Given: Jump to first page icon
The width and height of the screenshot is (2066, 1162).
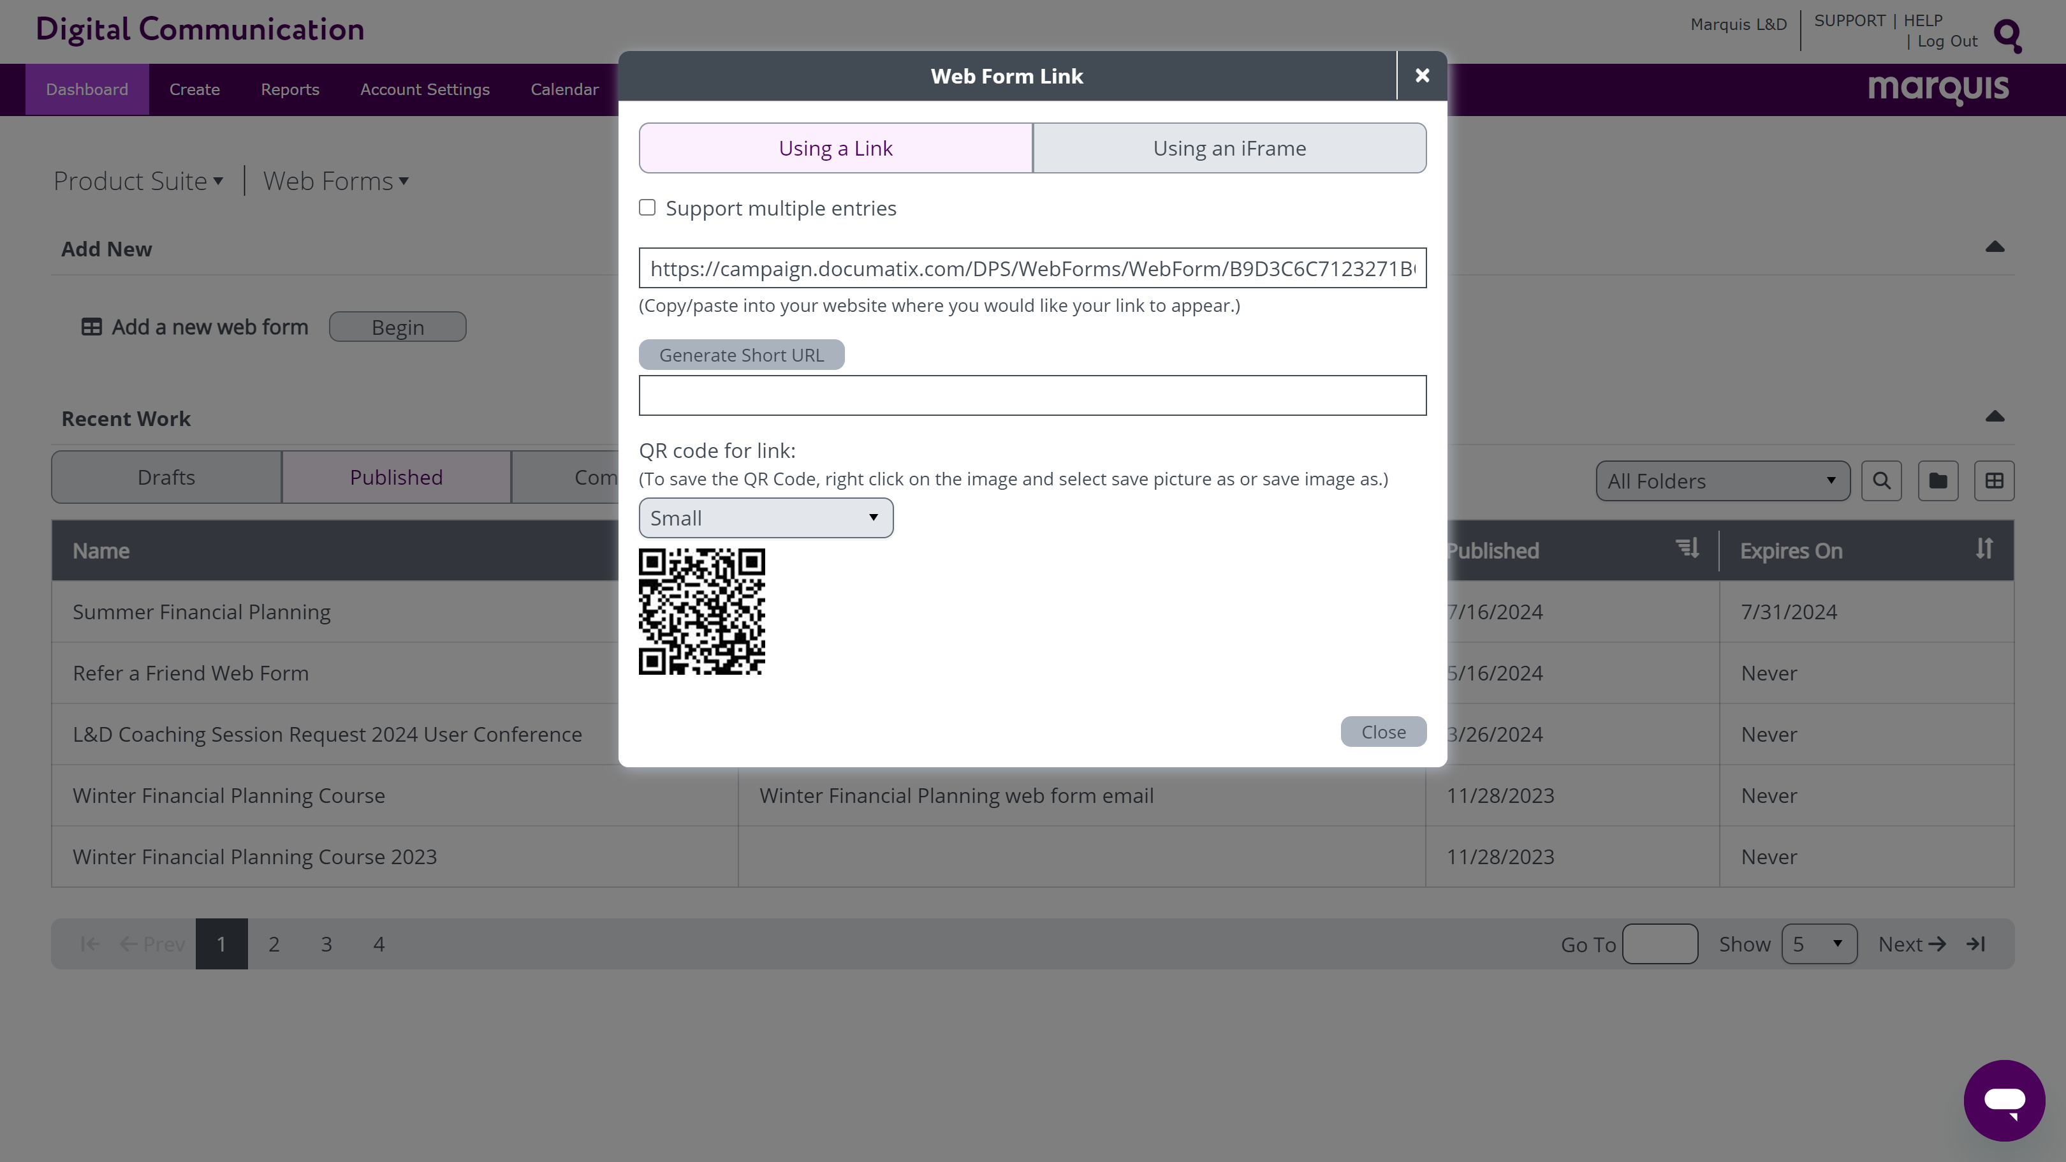Looking at the screenshot, I should (x=90, y=944).
